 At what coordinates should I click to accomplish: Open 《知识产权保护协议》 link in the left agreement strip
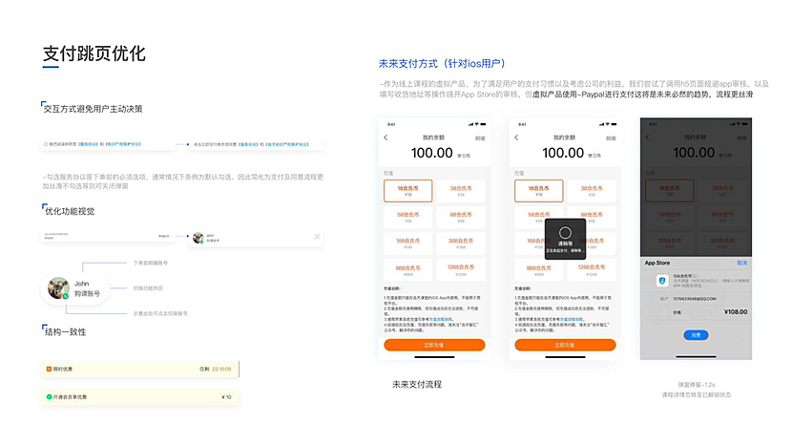(123, 144)
